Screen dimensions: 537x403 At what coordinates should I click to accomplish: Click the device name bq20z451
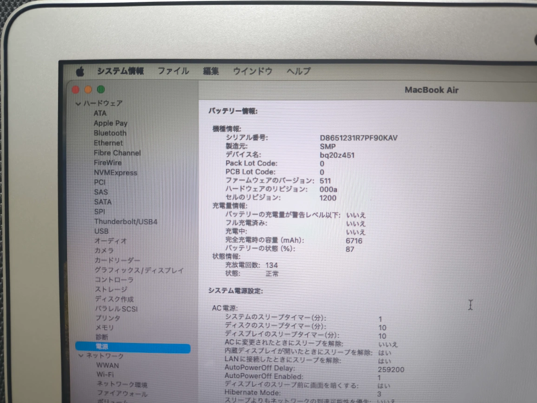point(337,155)
